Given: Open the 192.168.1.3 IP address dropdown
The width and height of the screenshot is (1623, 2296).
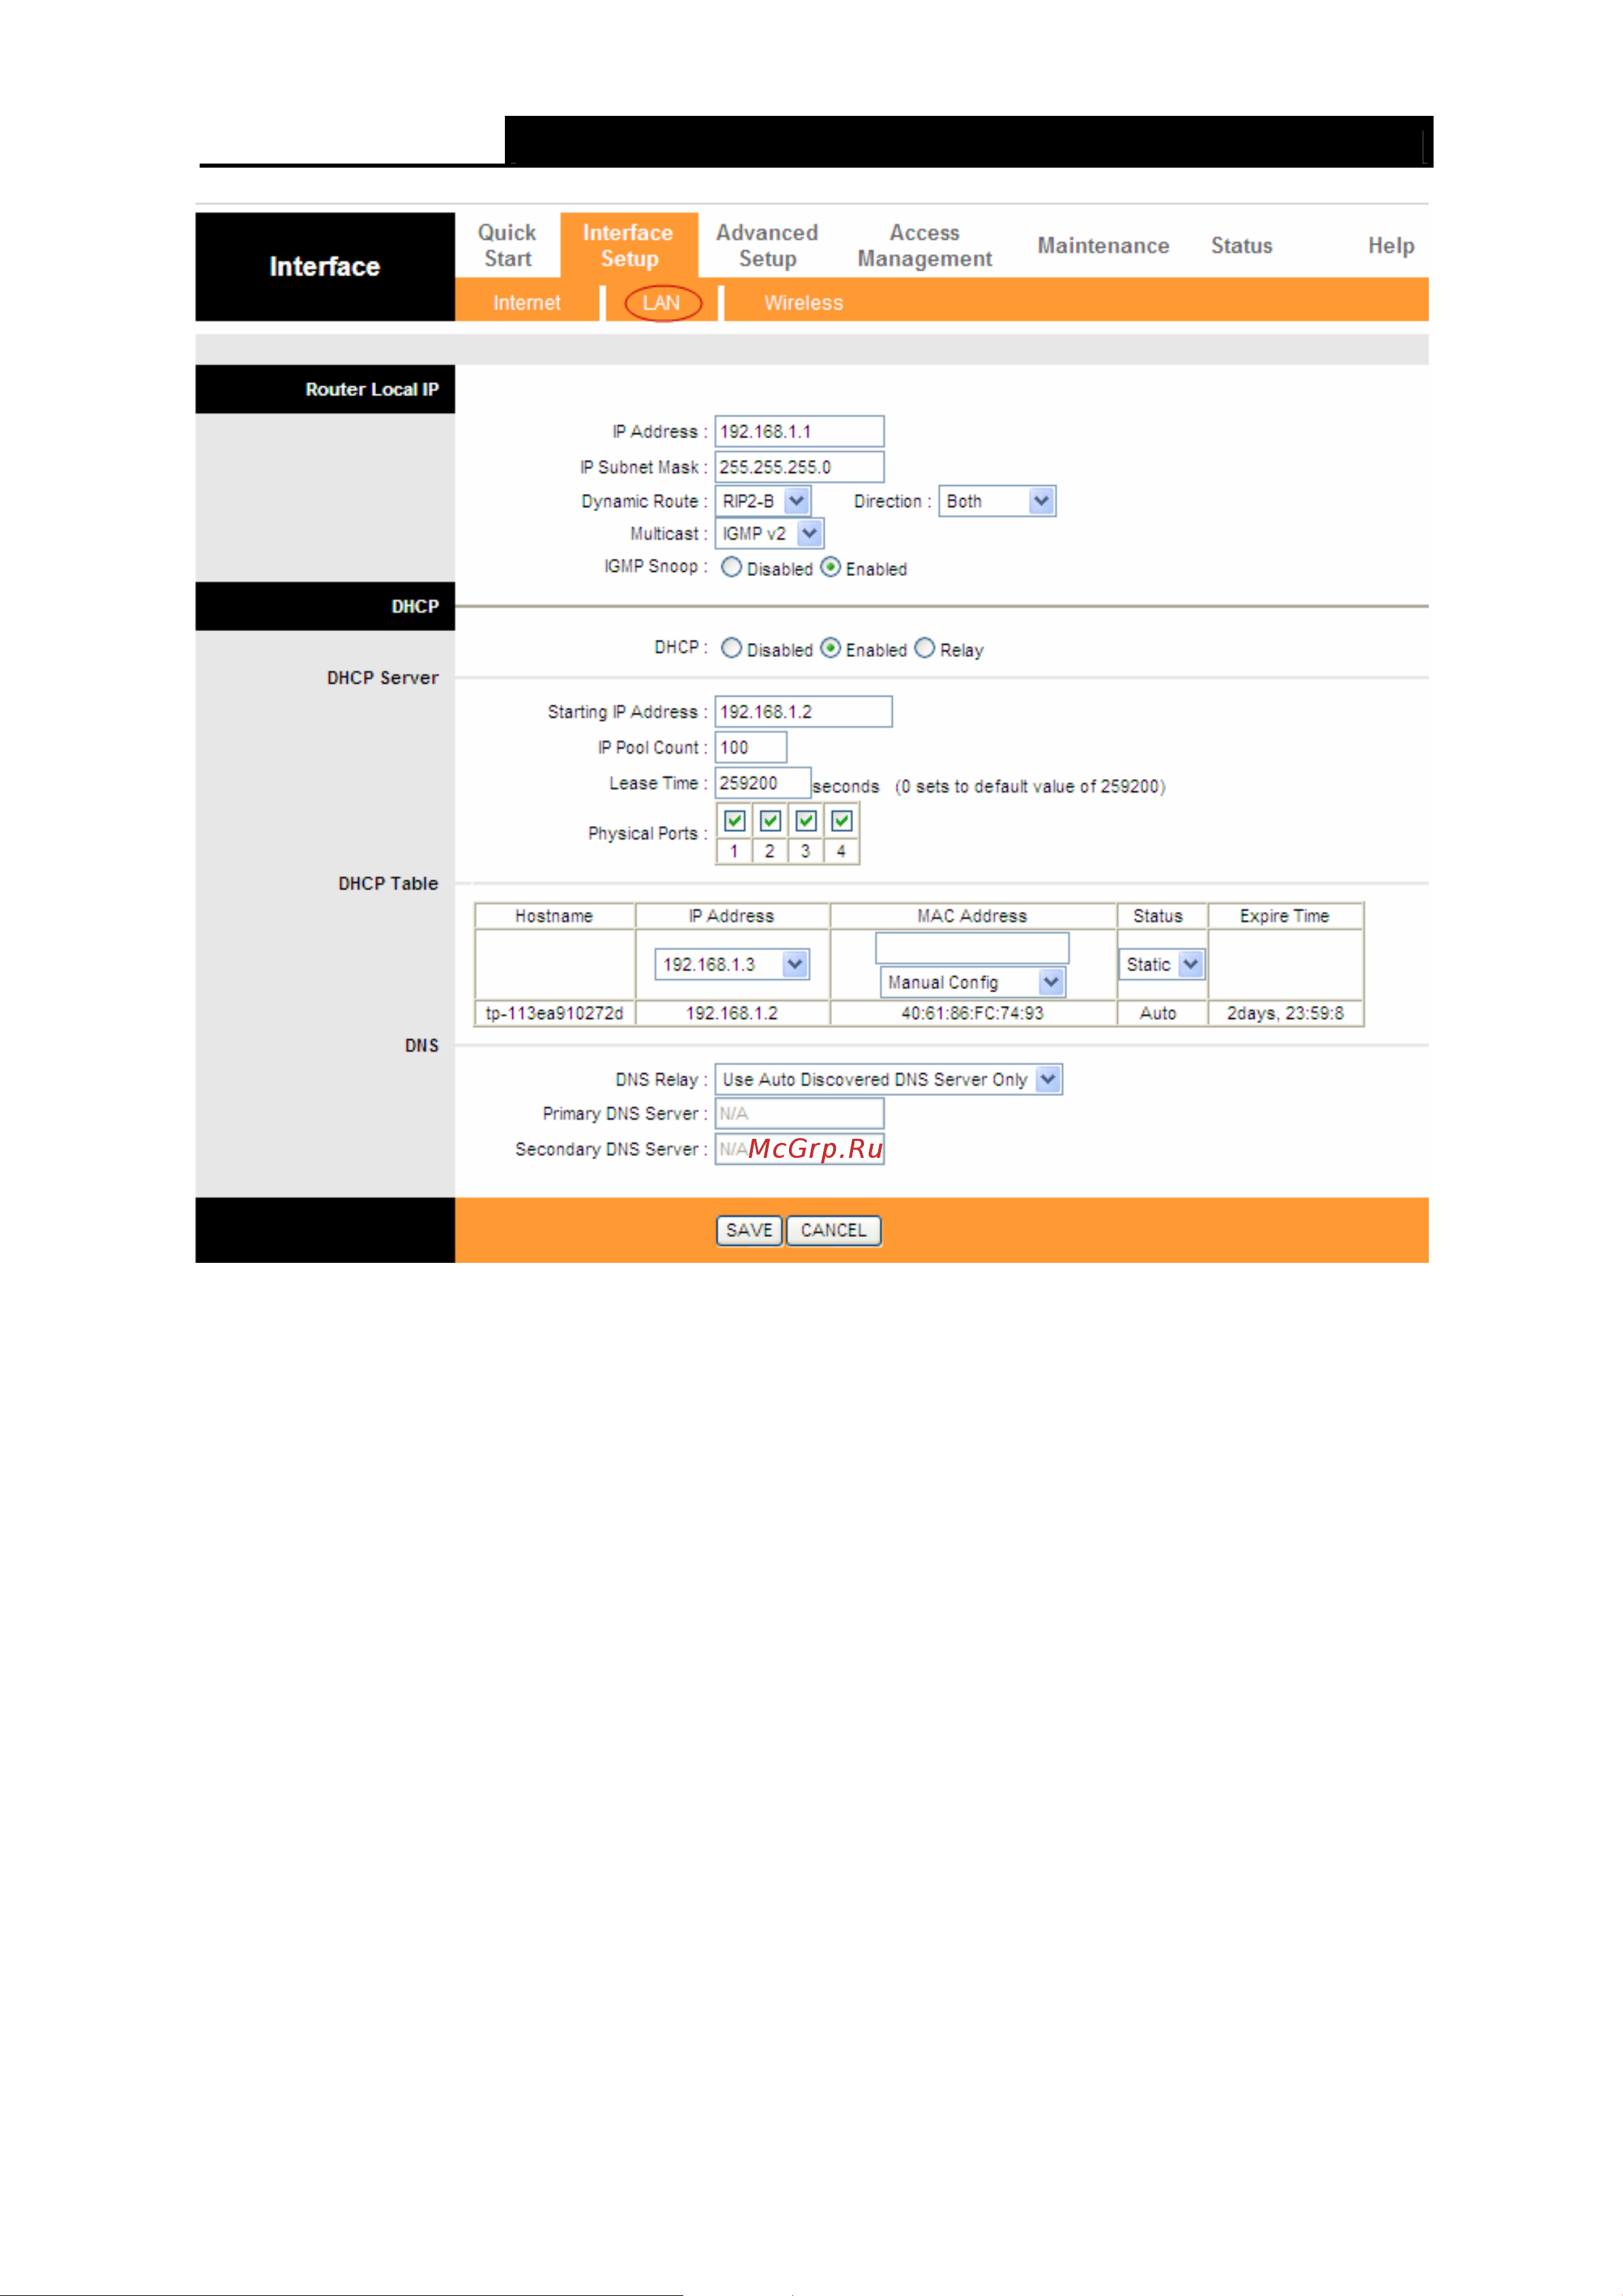Looking at the screenshot, I should click(x=732, y=964).
